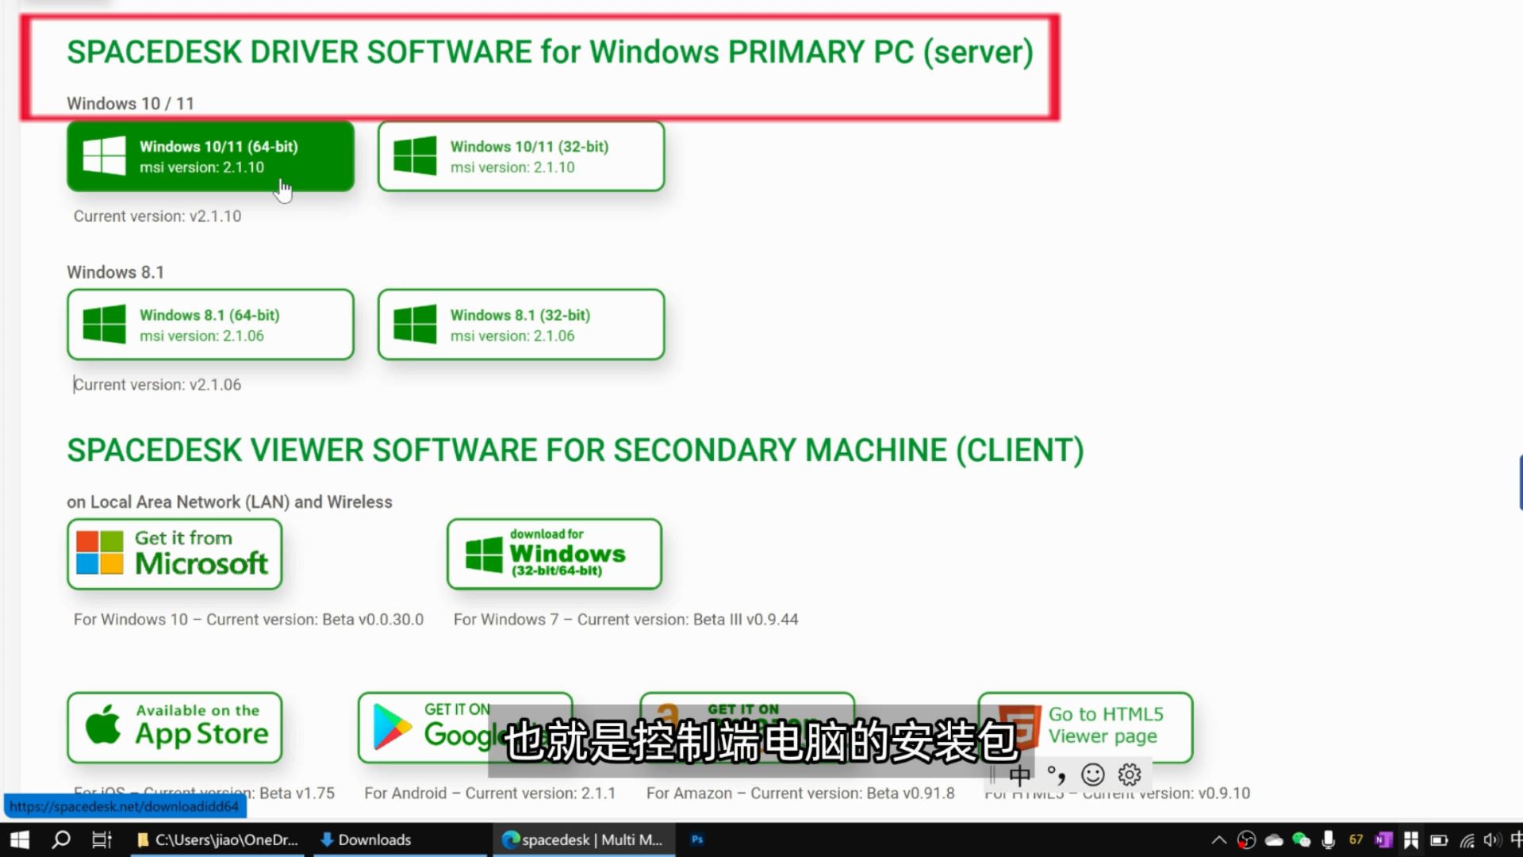The height and width of the screenshot is (857, 1523).
Task: Click Windows 10/11 (32-bit) download button
Action: (x=521, y=156)
